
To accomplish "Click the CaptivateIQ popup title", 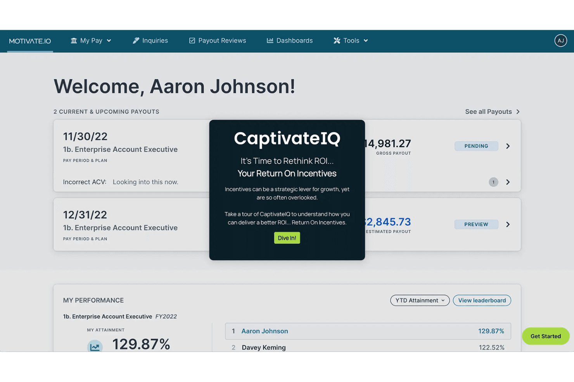I will 287,139.
